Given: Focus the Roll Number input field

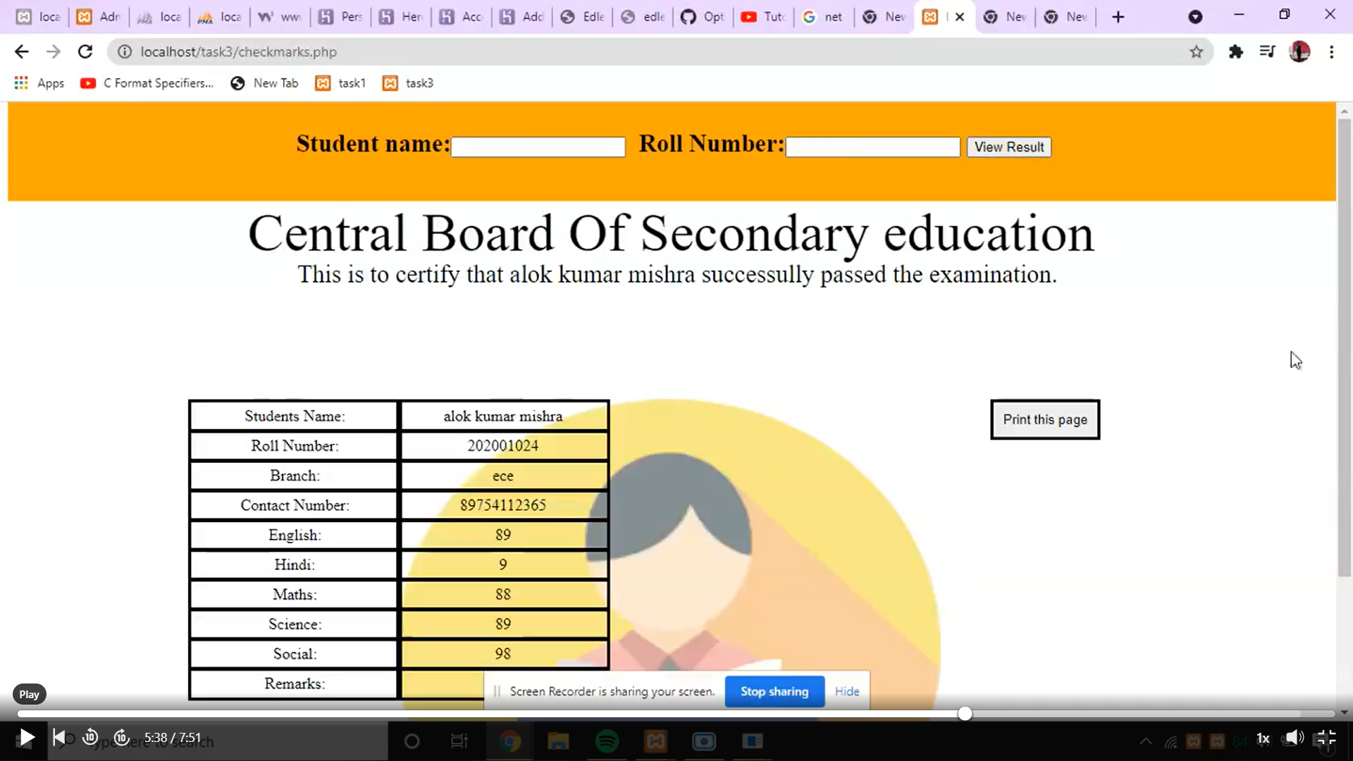Looking at the screenshot, I should 872,147.
